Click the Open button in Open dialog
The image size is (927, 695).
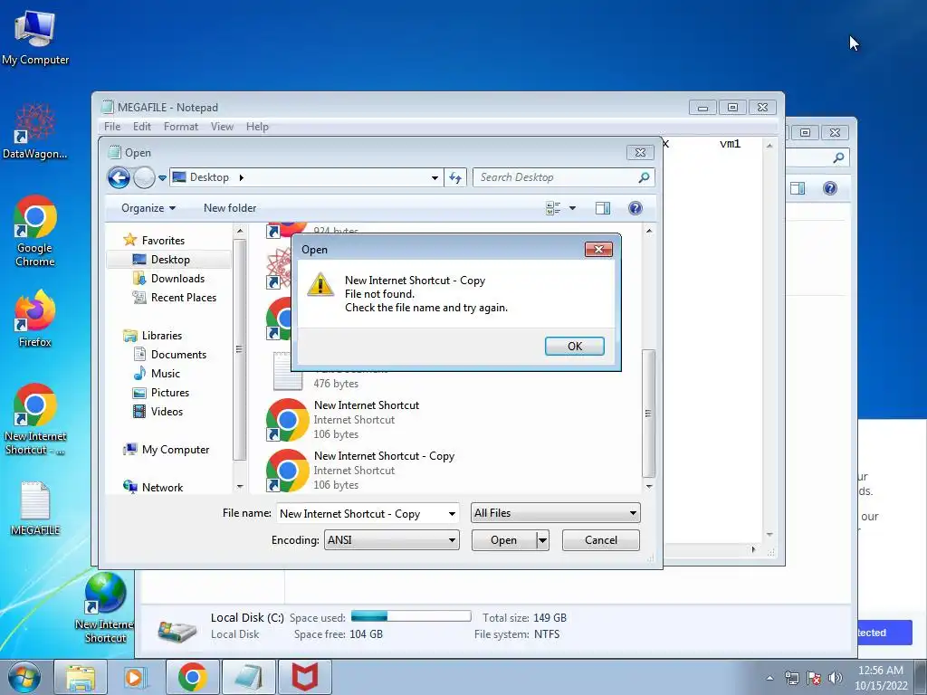pos(503,540)
